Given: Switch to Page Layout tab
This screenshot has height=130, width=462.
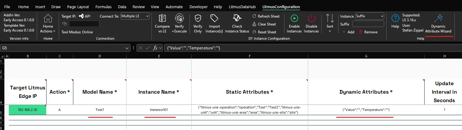Looking at the screenshot, I should [x=78, y=7].
